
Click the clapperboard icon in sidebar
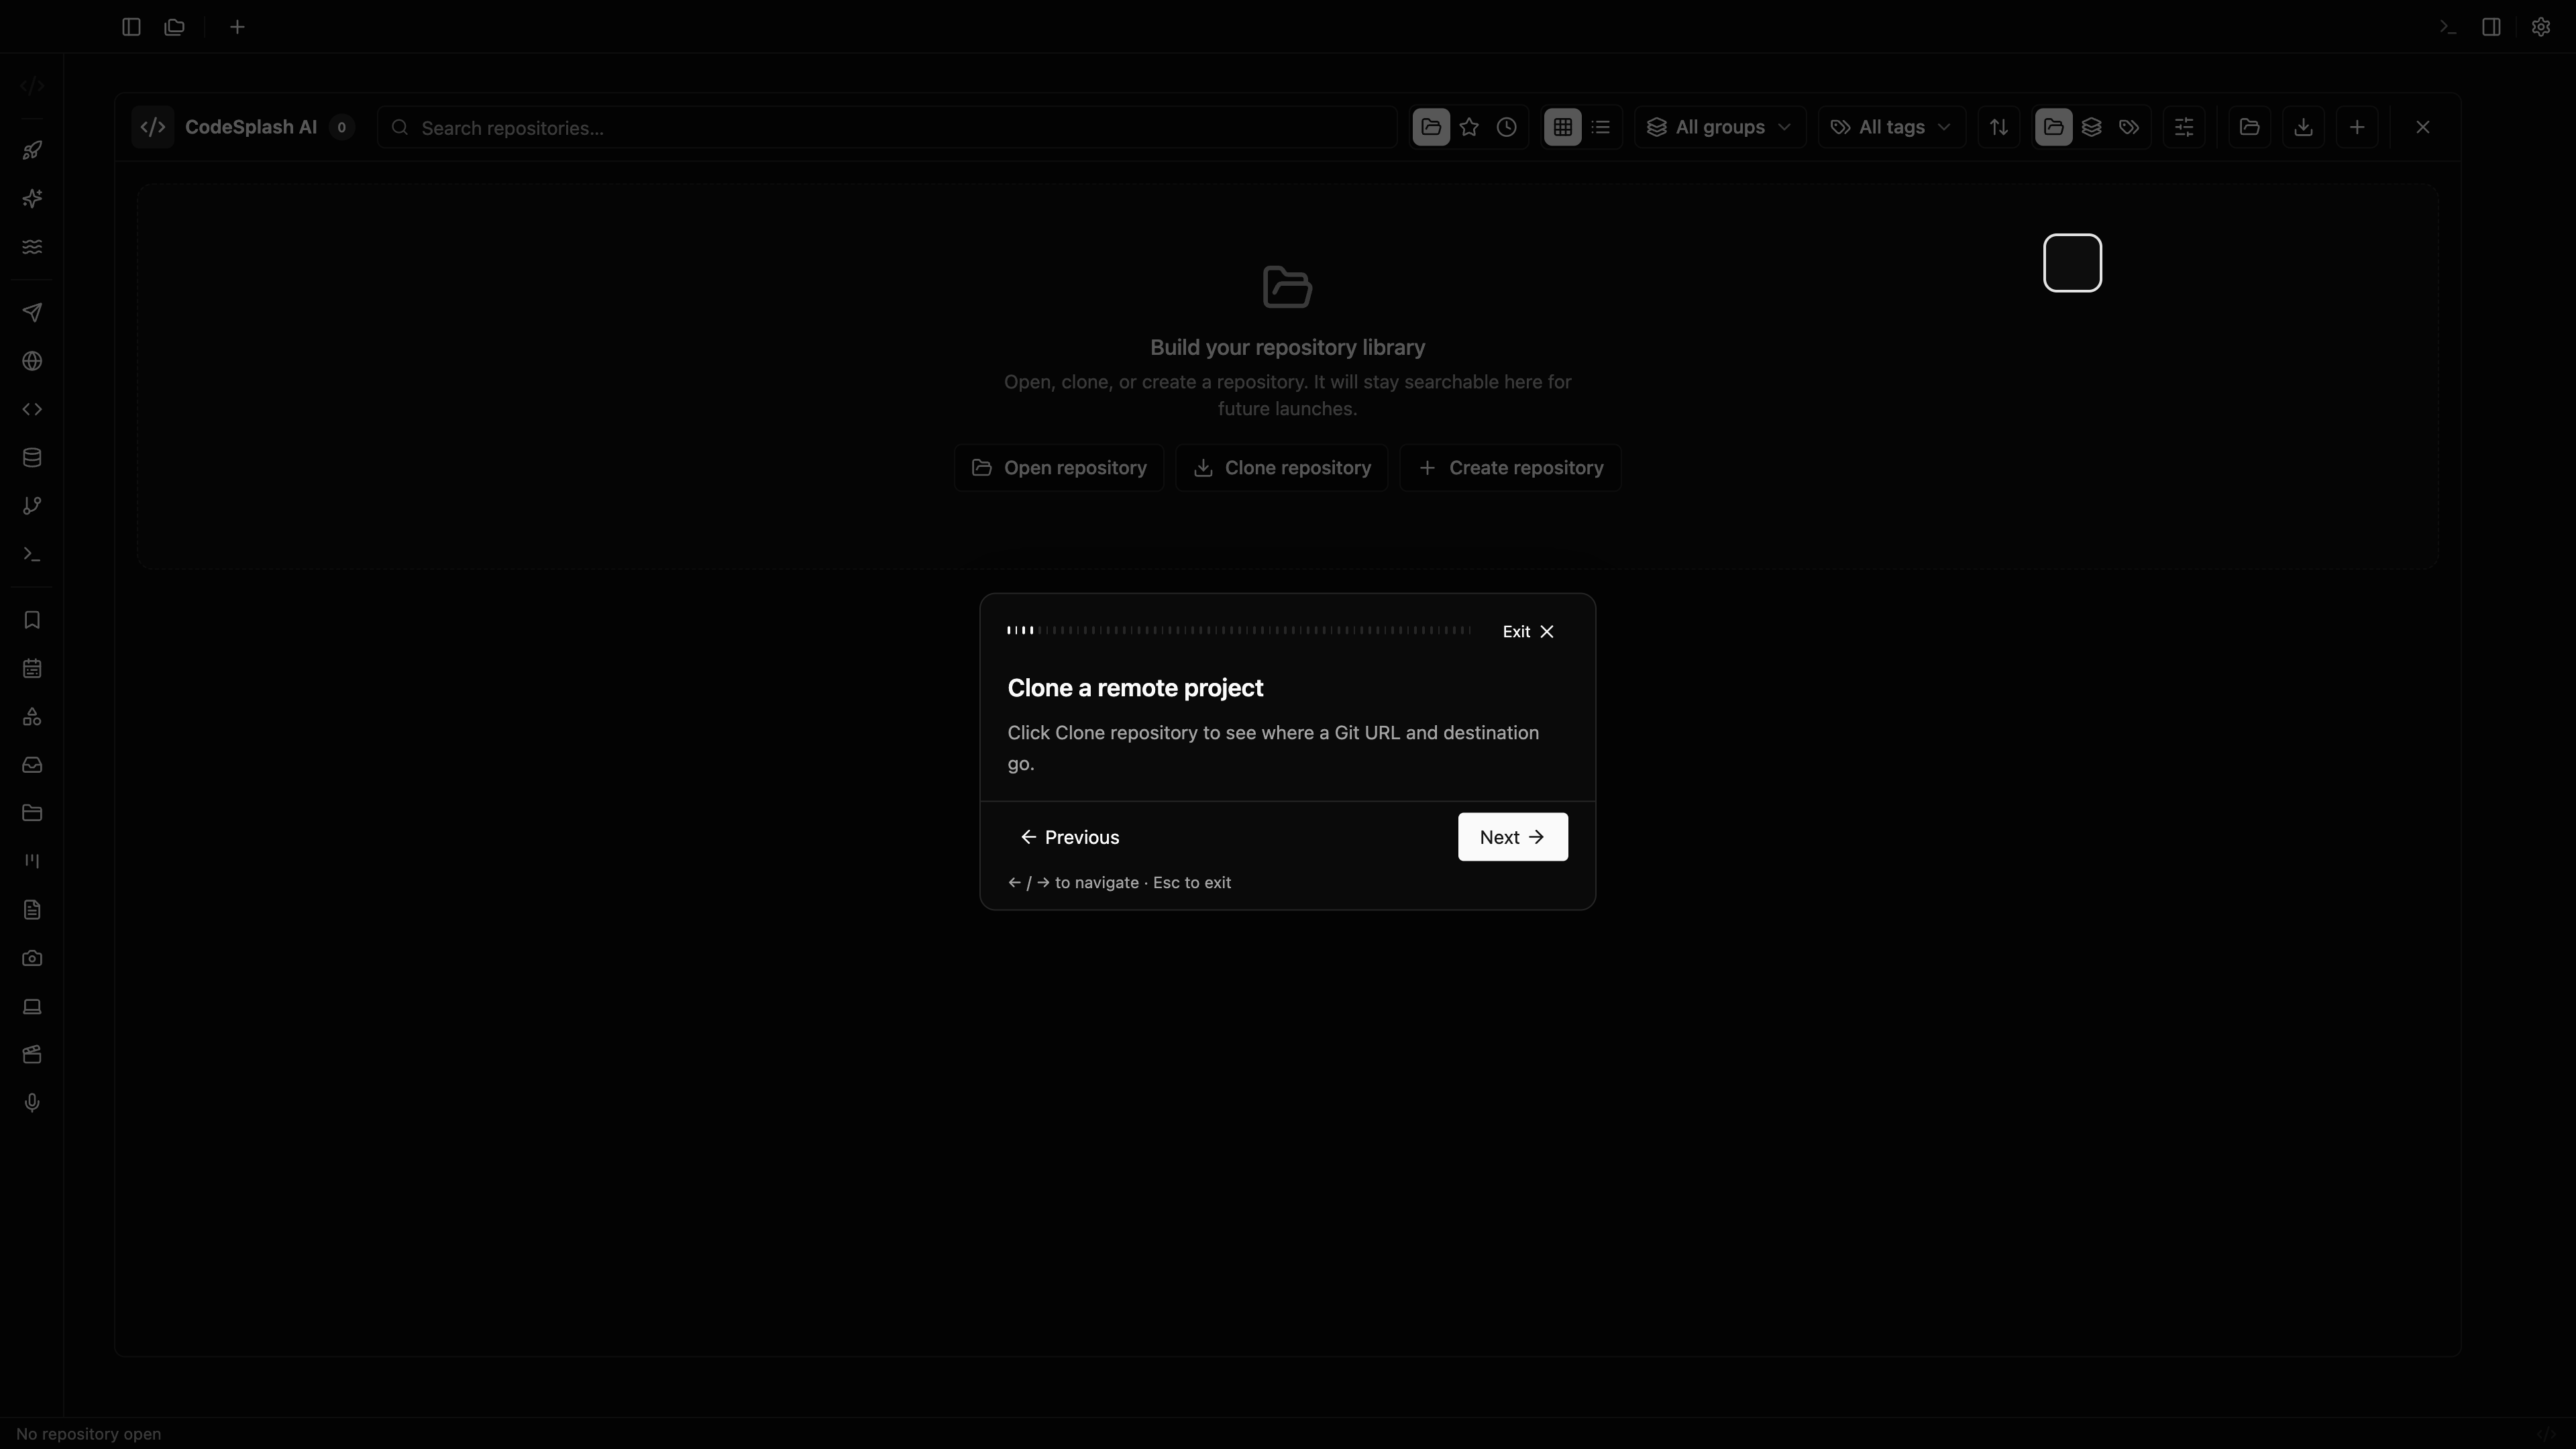point(32,1055)
